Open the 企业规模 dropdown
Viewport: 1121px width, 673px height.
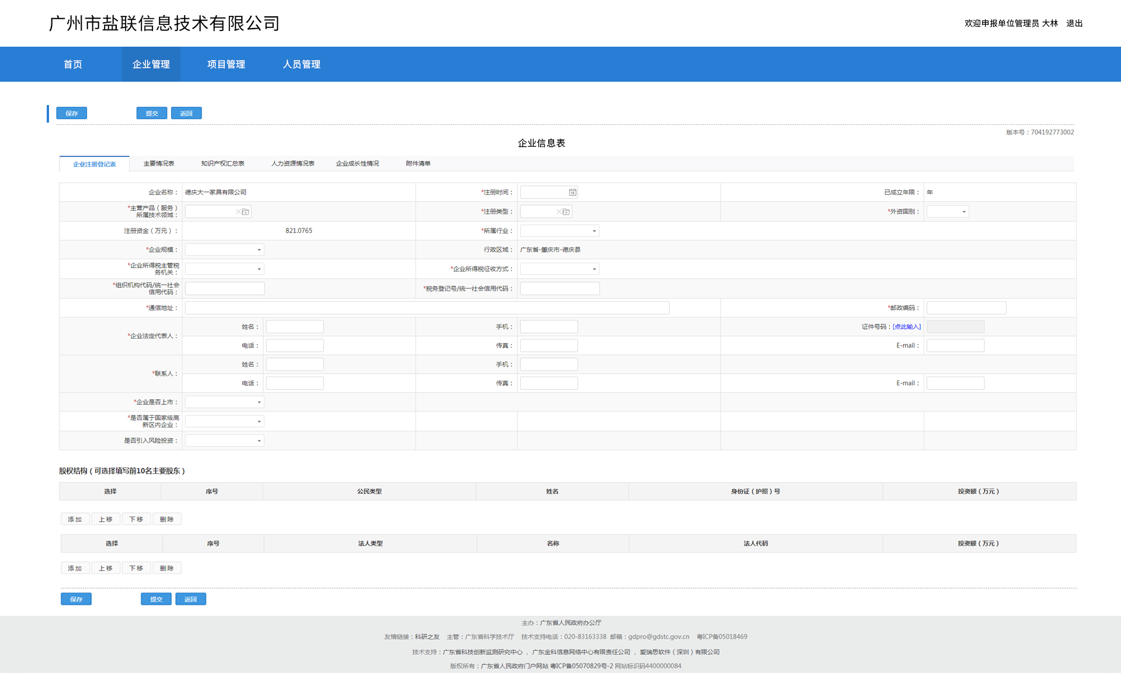coord(224,249)
